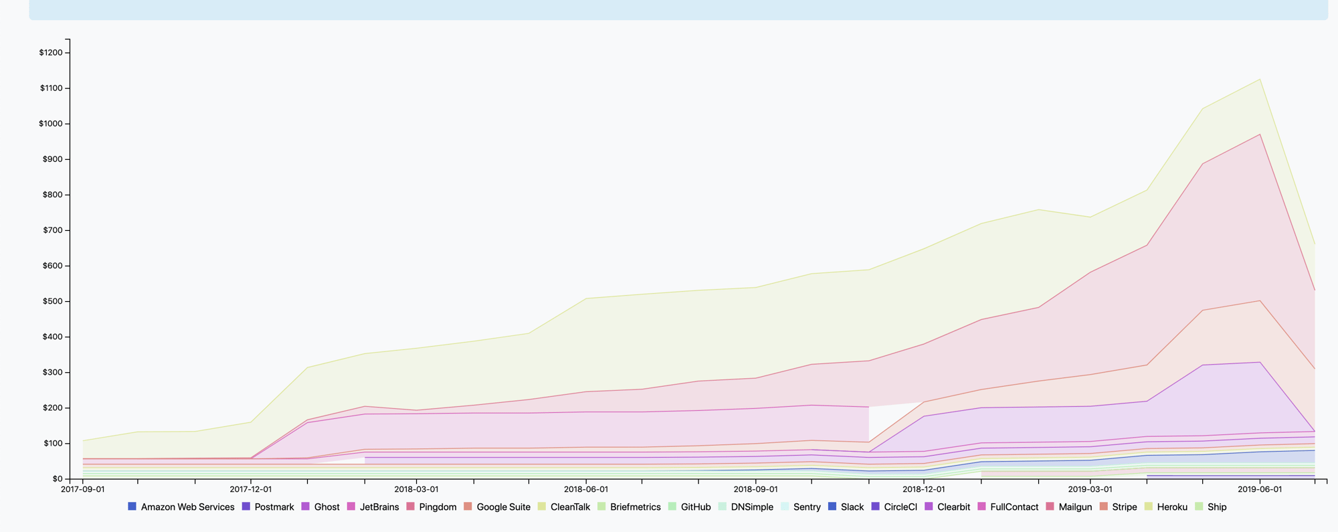Image resolution: width=1338 pixels, height=532 pixels.
Task: Select the CircleCI legend label
Action: pos(900,507)
